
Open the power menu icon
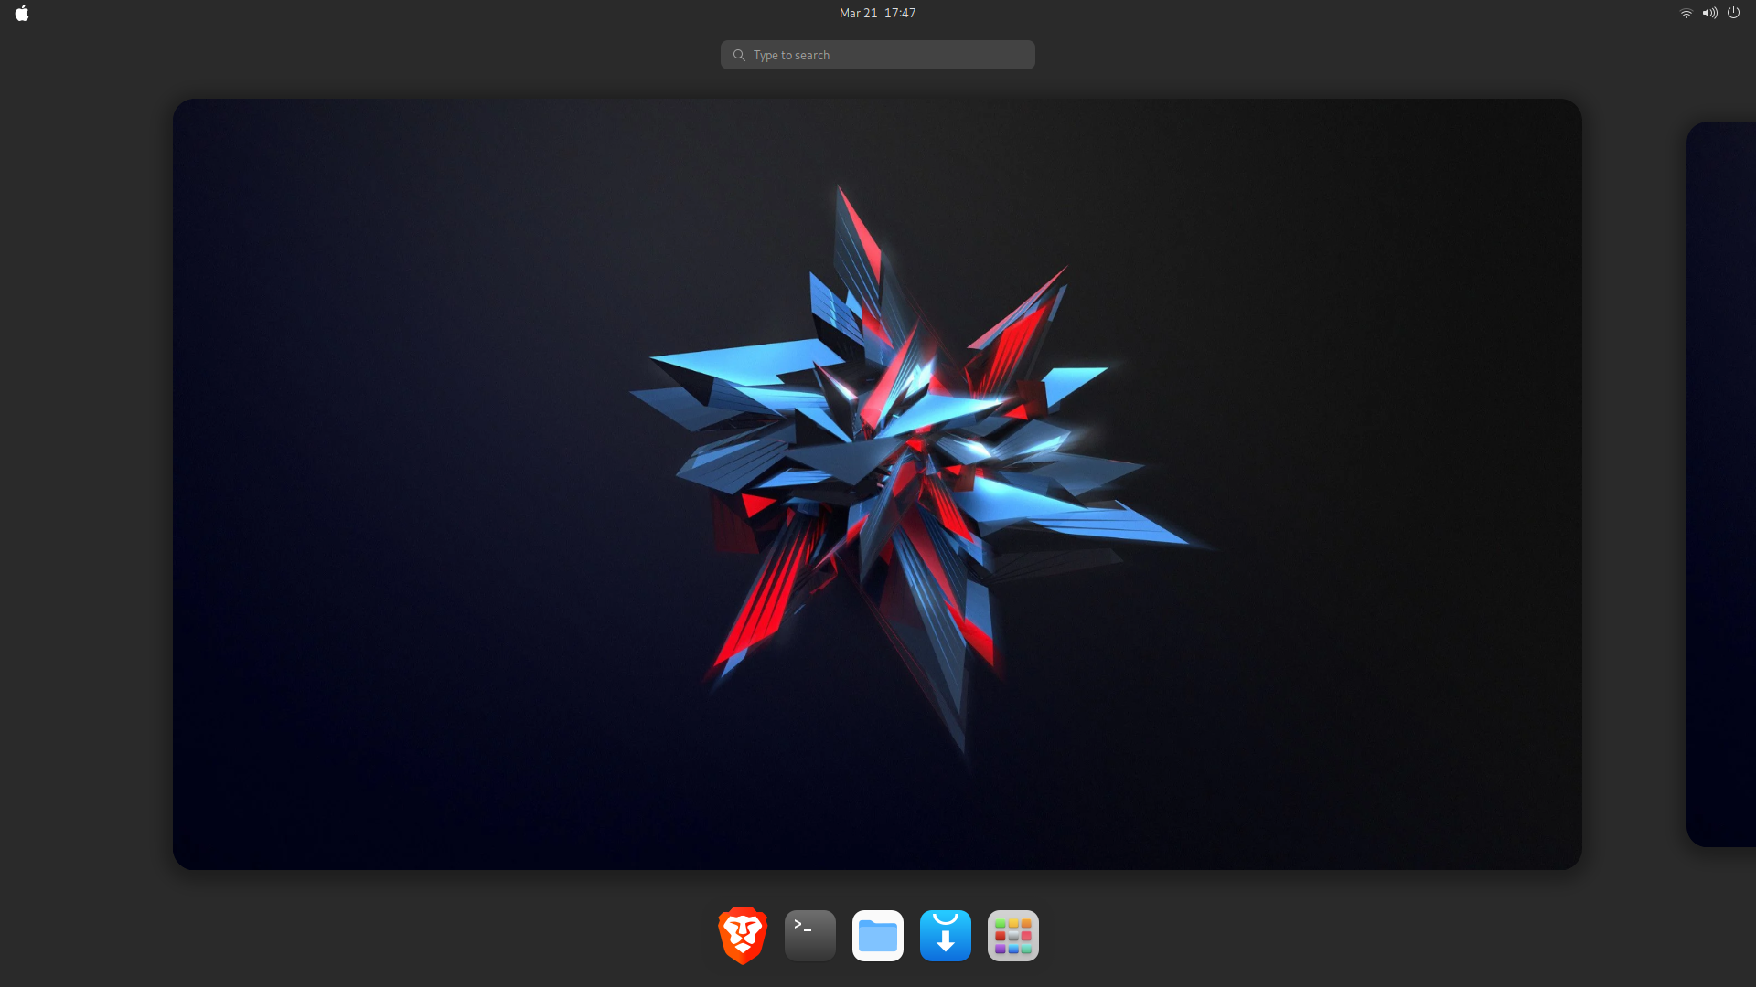1733,13
